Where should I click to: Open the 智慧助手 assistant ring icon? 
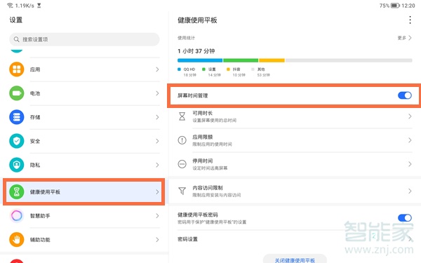coord(17,215)
